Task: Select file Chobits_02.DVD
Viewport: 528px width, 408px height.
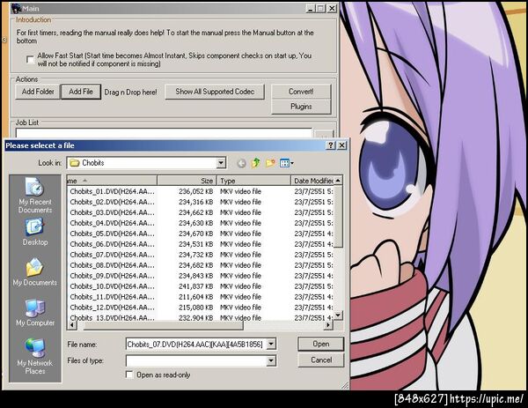Action: click(112, 202)
